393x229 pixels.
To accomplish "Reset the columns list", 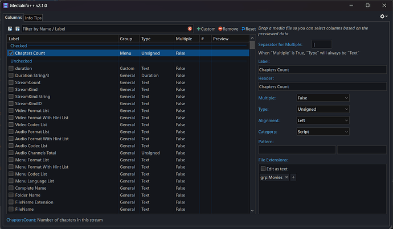I will point(249,28).
